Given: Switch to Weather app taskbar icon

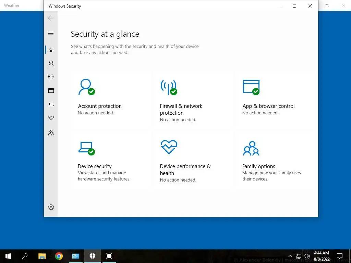Looking at the screenshot, I should click(109, 256).
